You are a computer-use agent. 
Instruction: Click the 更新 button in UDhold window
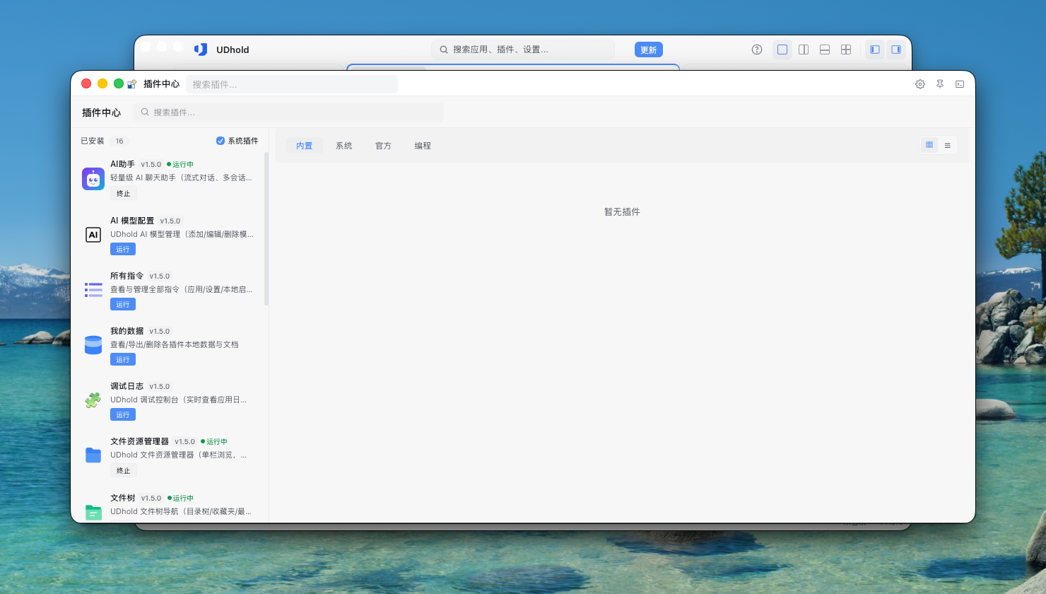[649, 49]
